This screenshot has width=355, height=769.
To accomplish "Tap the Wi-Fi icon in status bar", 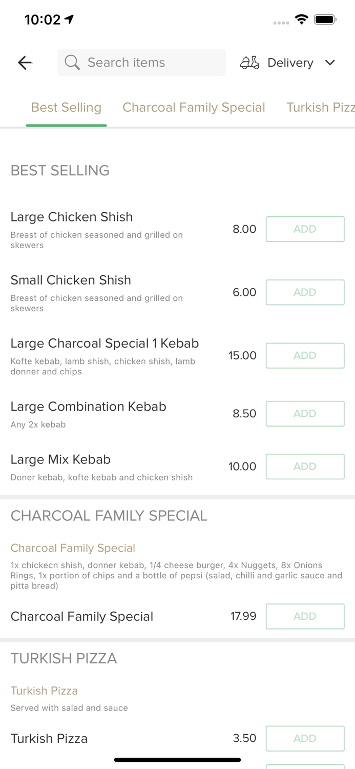I will [x=302, y=19].
